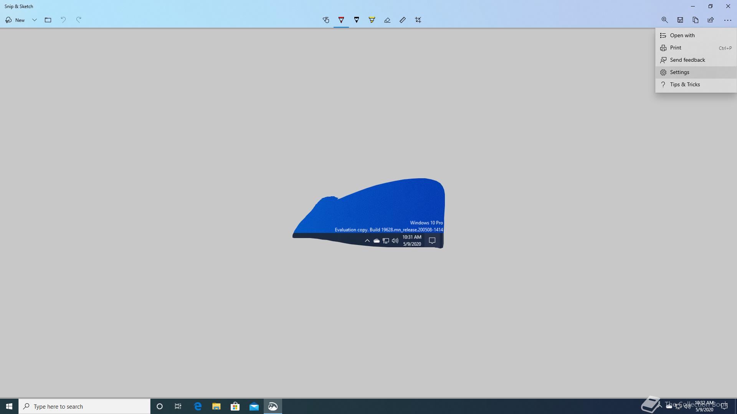Collapse the See more ellipsis menu
737x414 pixels.
click(727, 20)
